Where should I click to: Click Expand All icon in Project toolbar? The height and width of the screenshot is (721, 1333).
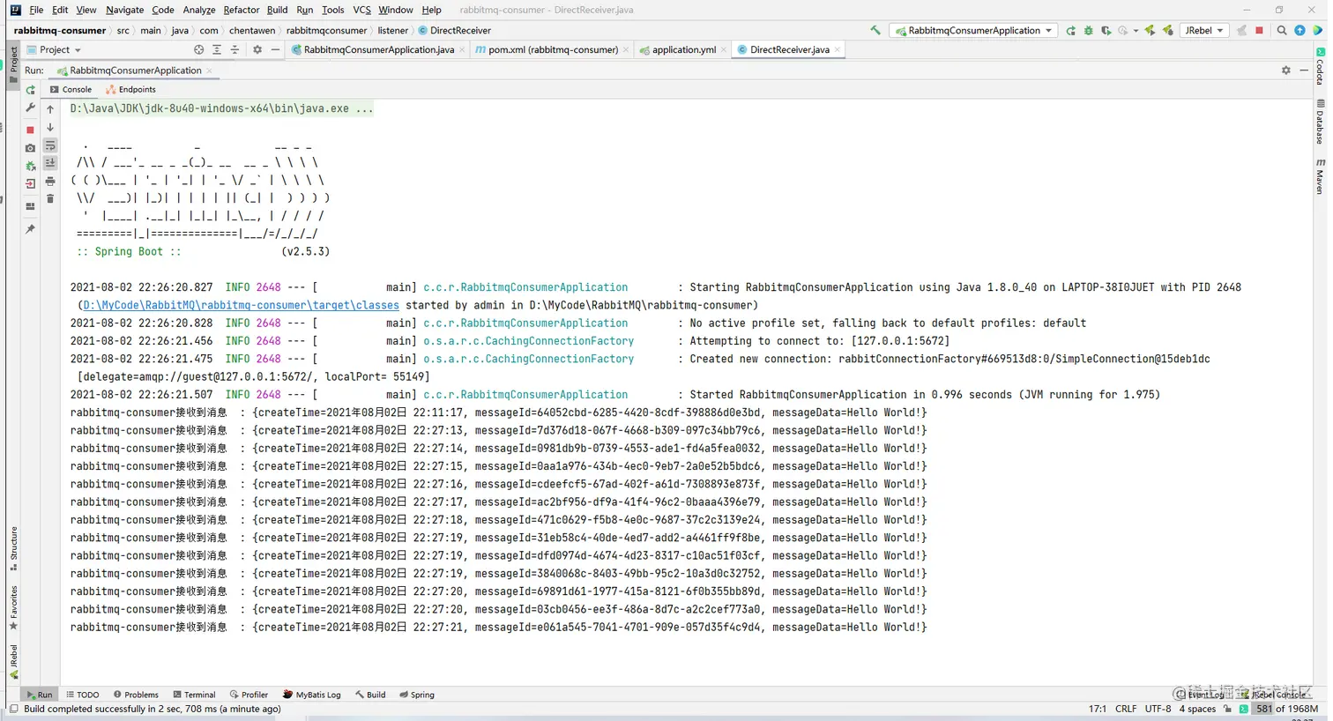217,50
